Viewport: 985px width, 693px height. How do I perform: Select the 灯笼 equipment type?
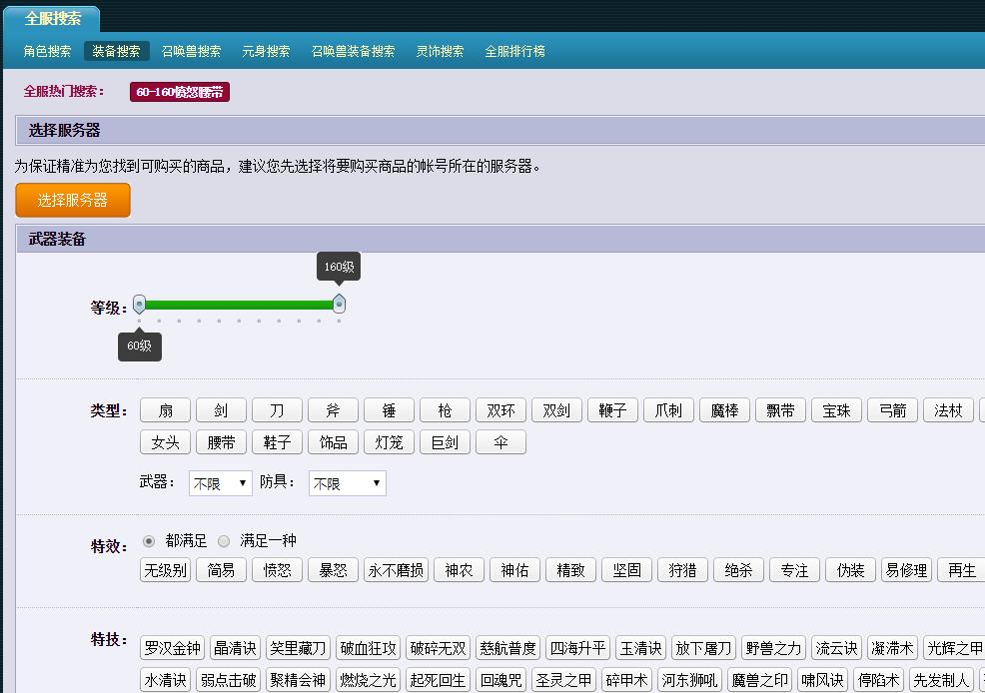click(x=389, y=442)
